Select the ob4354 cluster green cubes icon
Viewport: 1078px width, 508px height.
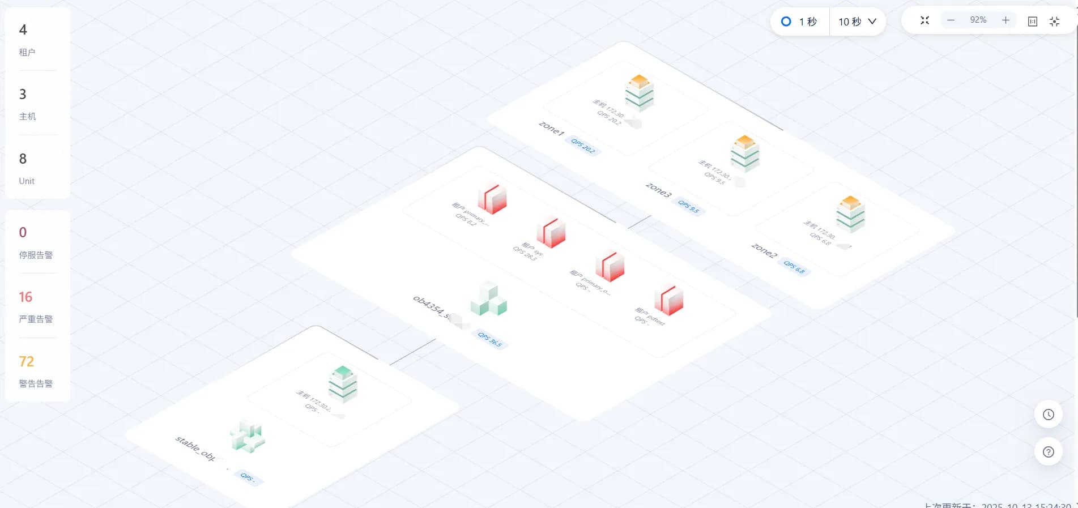point(488,300)
